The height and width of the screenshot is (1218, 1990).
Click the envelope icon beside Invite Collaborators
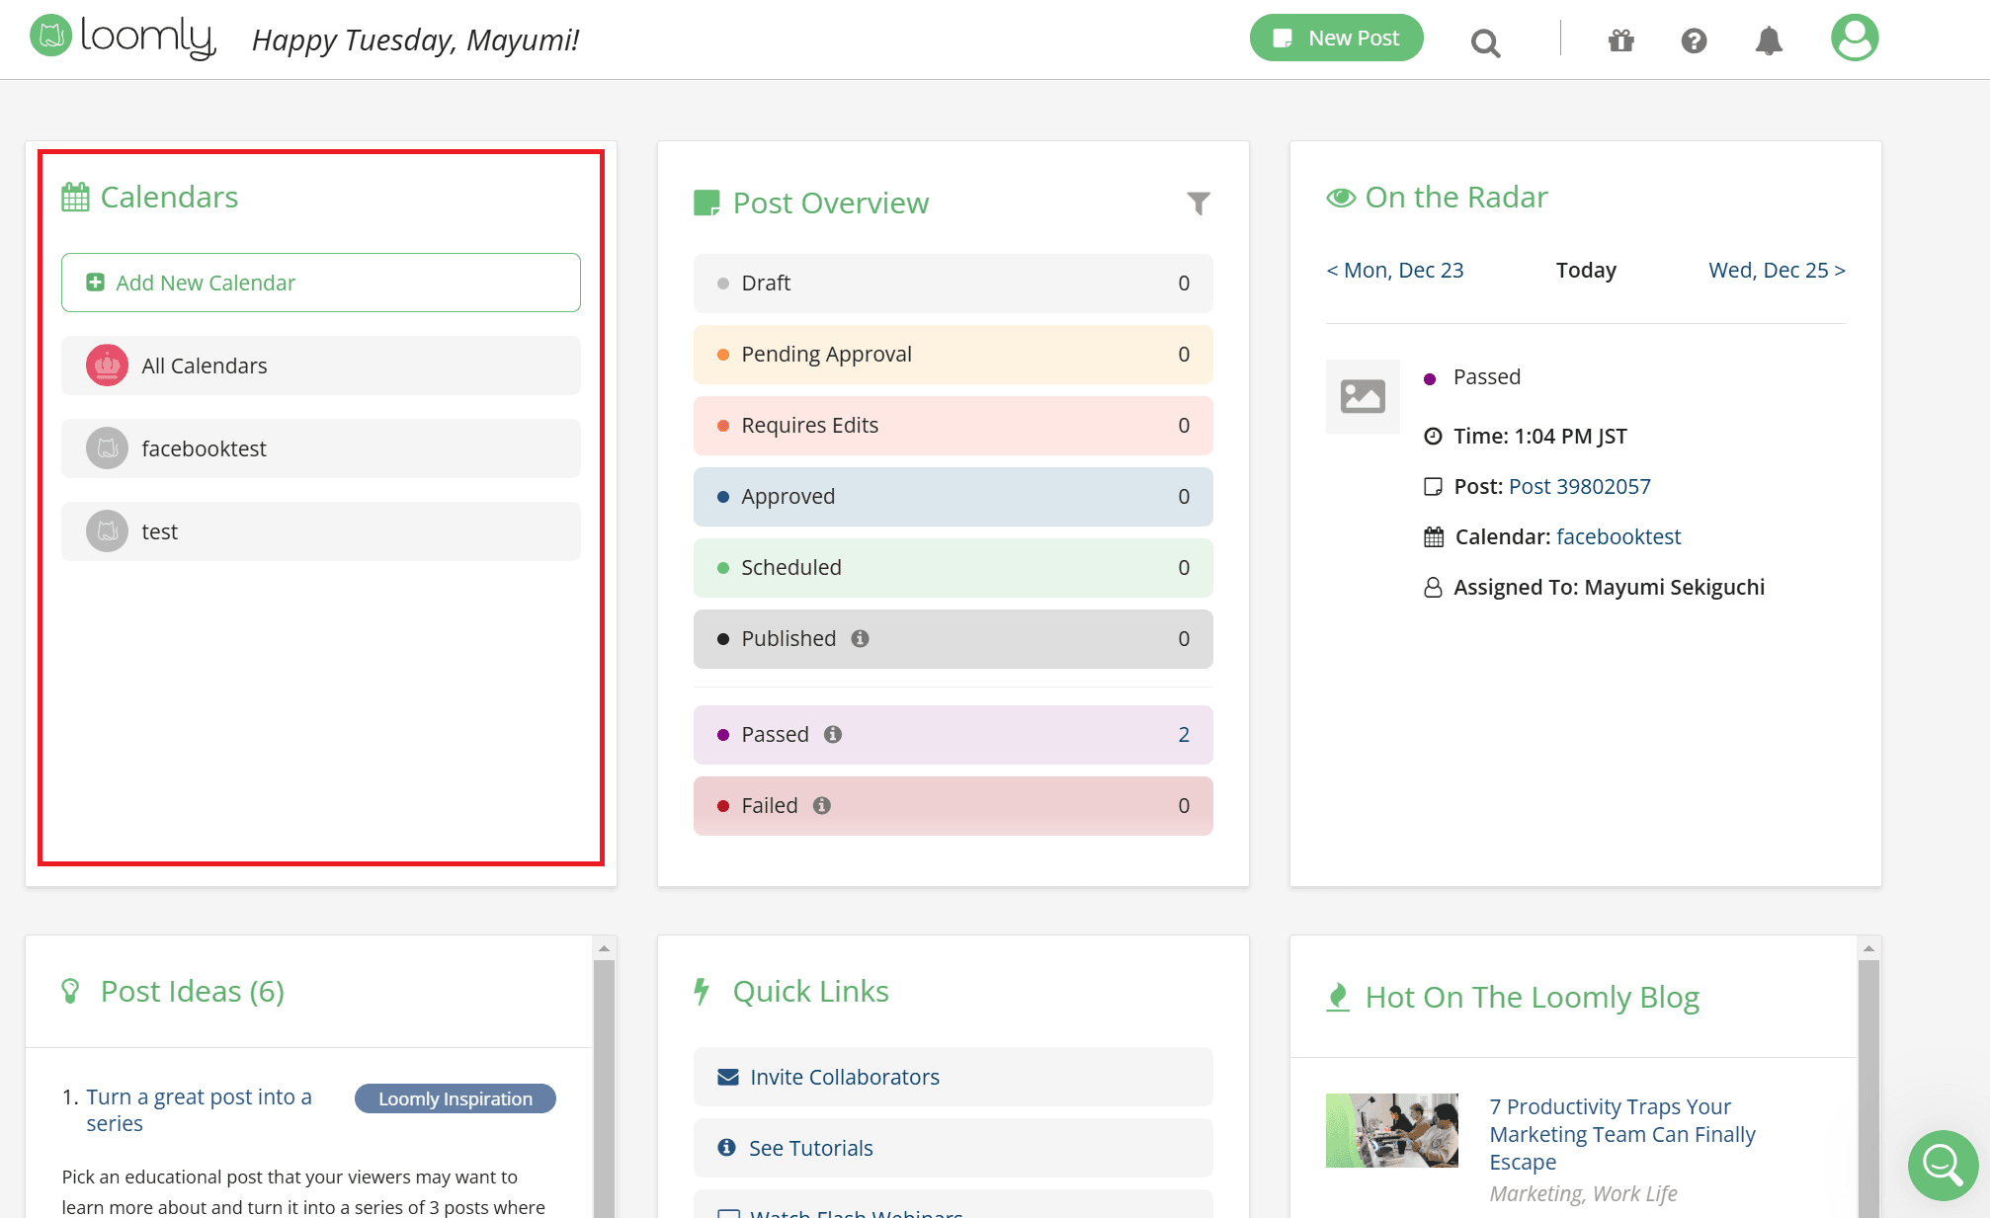(728, 1077)
